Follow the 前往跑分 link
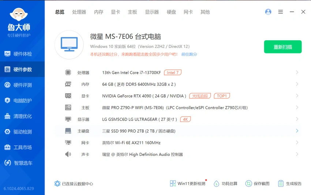Image resolution: width=311 pixels, height=195 pixels. coord(189,54)
